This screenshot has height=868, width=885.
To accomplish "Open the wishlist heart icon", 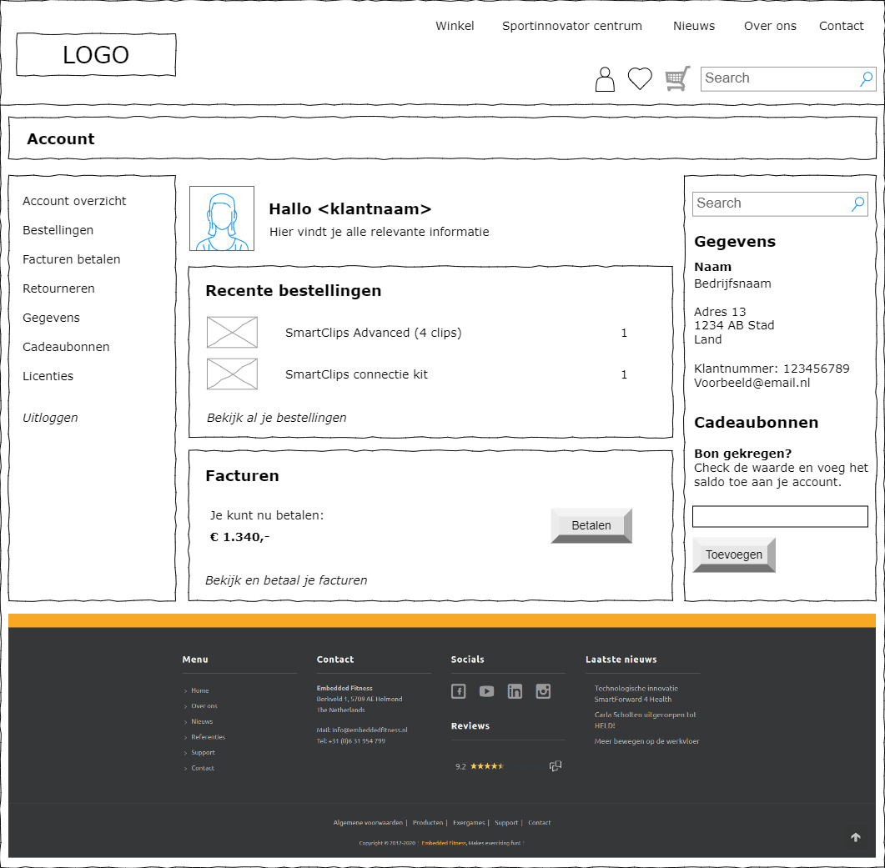I will click(x=640, y=78).
